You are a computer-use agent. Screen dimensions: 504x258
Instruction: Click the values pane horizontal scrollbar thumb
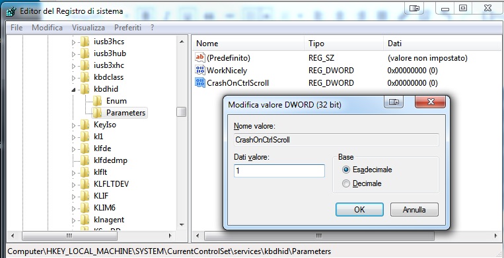pos(319,236)
